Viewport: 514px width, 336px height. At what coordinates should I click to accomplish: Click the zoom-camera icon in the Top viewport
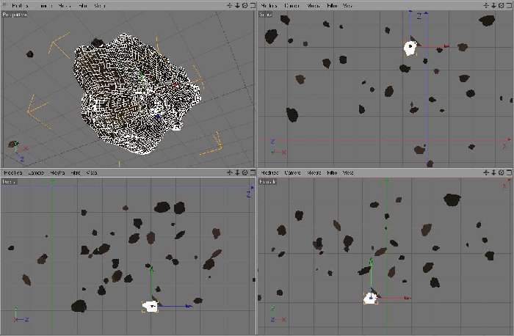point(493,5)
